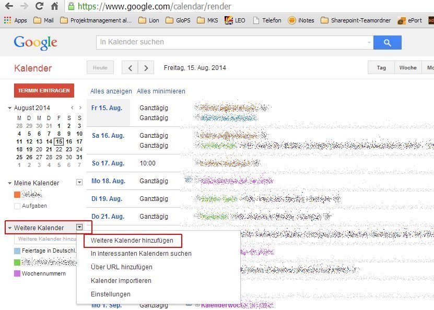This screenshot has width=434, height=310.
Task: Click the browser address bar URL
Action: tap(155, 6)
